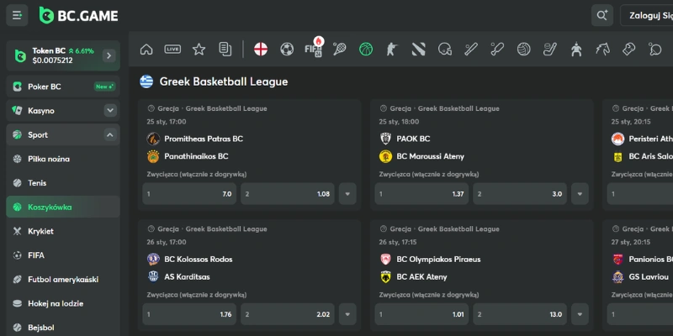
Task: Click the Greek Basketball League heading
Action: click(x=224, y=81)
